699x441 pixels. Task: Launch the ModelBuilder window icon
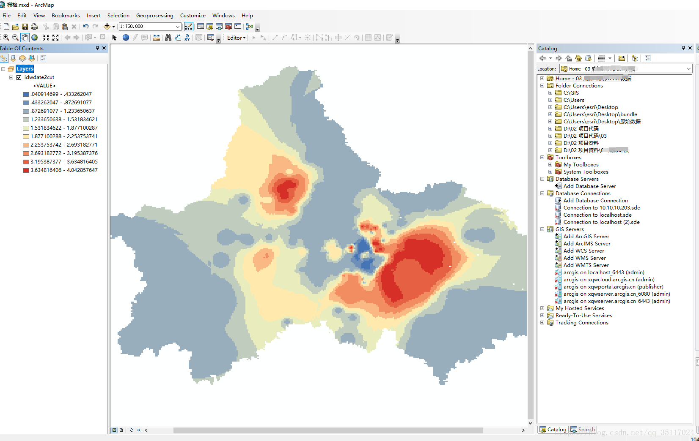[x=250, y=26]
